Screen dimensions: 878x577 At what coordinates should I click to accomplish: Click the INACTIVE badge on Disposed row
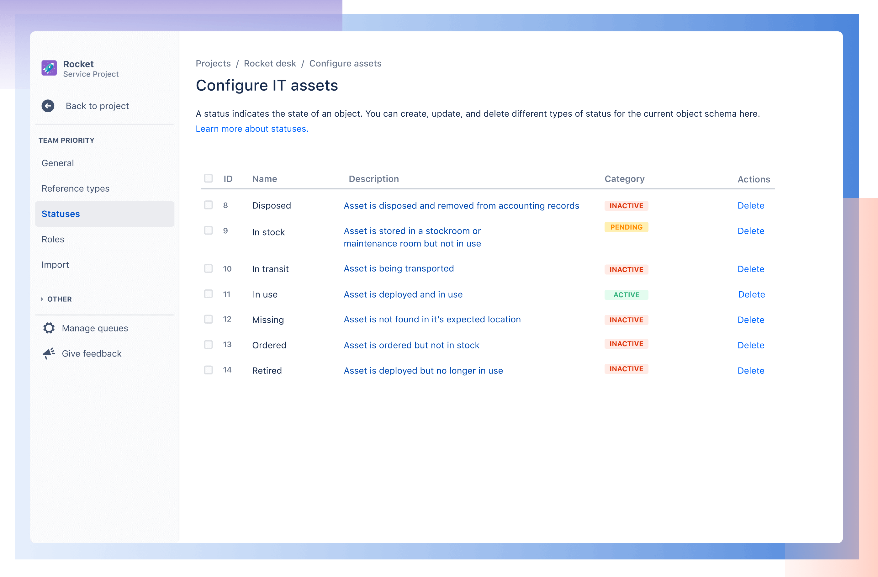(x=625, y=205)
